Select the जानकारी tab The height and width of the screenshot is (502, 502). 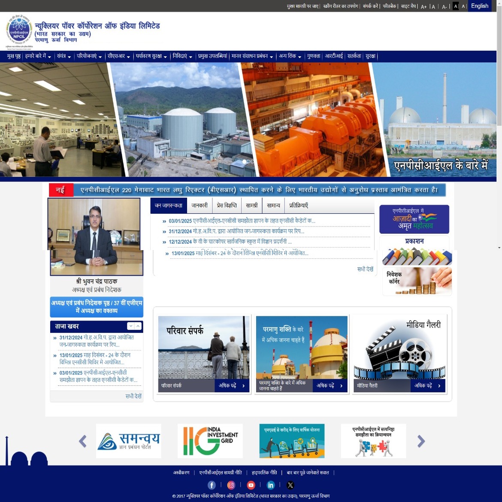click(x=200, y=206)
